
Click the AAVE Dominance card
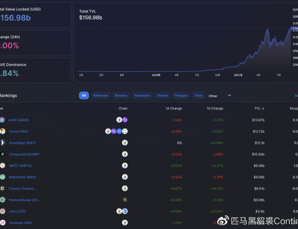35,70
